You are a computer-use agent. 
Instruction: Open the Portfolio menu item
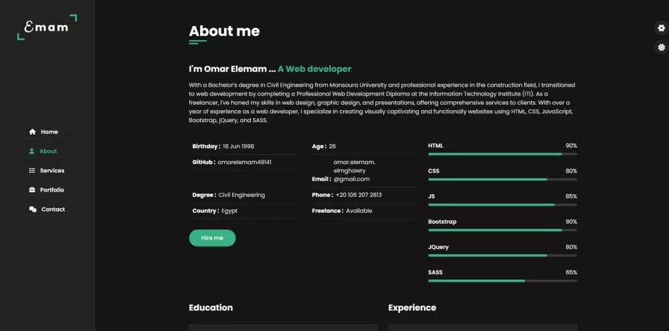coord(47,190)
